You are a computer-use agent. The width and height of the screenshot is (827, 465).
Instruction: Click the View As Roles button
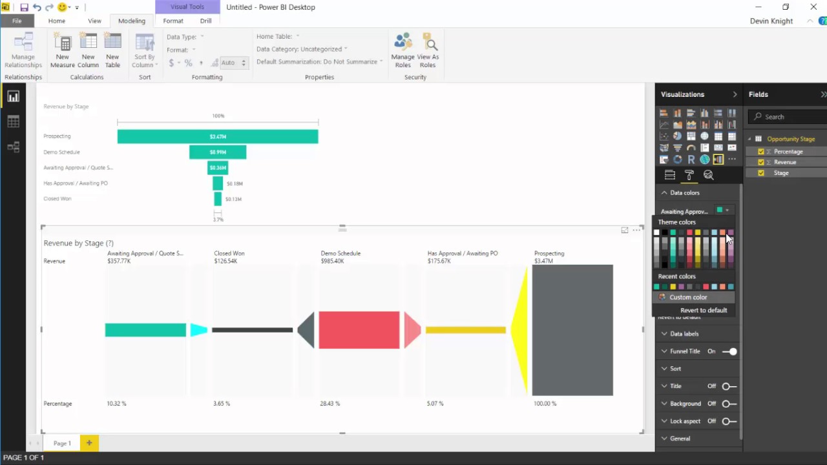[x=428, y=50]
